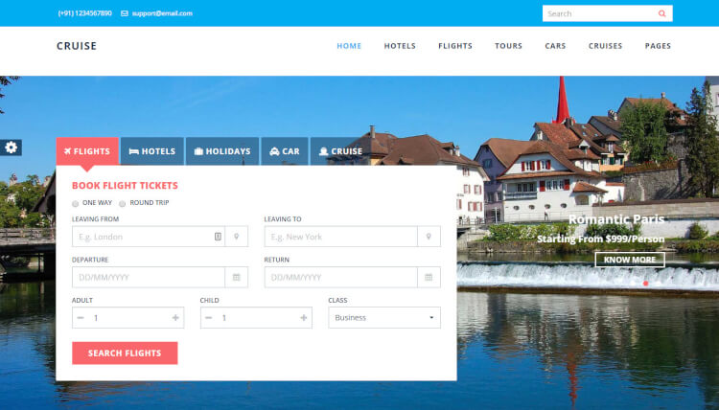Open the Departure calendar icon

pyautogui.click(x=238, y=277)
